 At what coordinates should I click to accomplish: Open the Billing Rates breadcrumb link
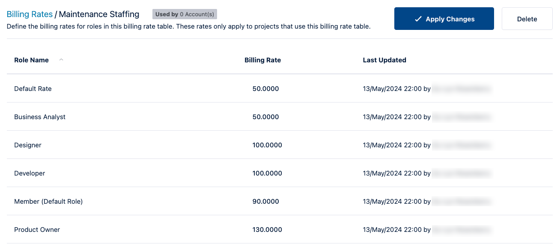[30, 14]
